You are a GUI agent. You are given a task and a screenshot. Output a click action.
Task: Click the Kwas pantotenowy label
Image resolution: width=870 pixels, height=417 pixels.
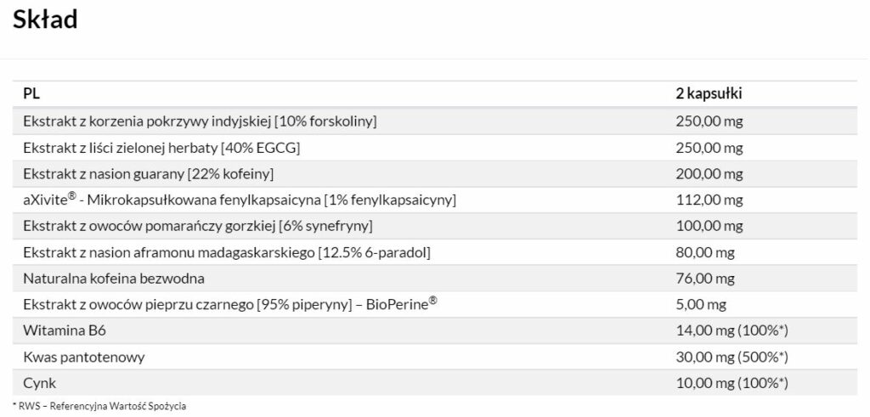tap(75, 358)
